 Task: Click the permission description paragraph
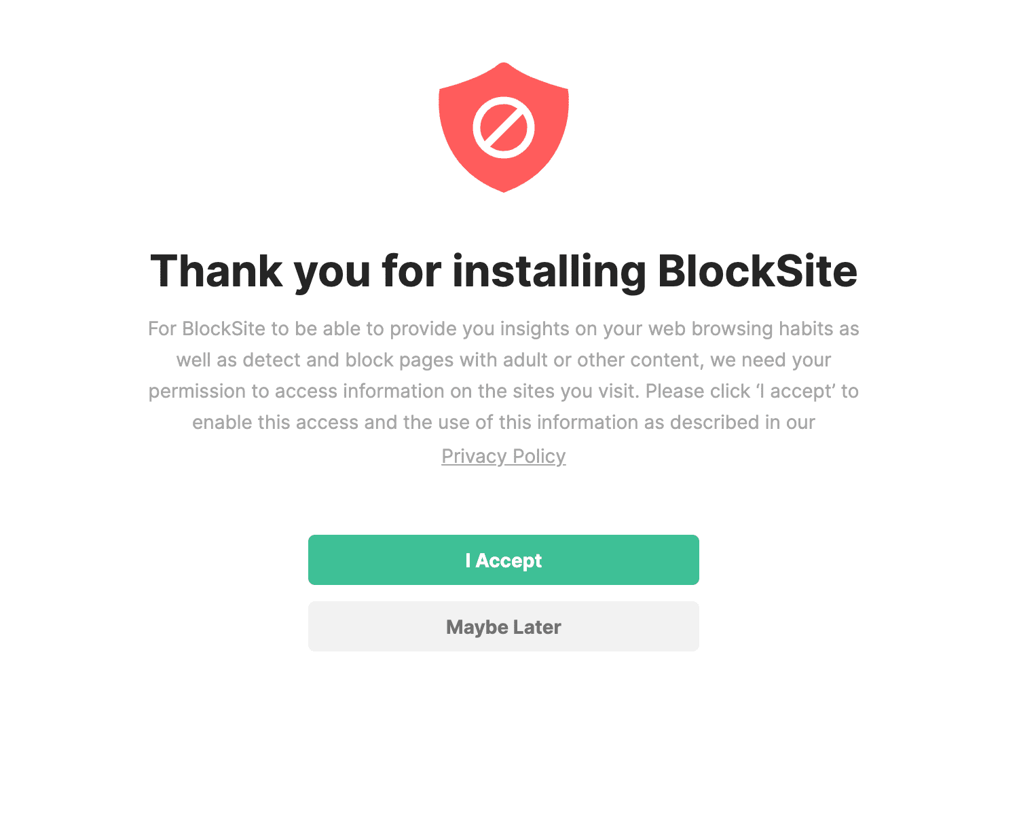tap(504, 375)
